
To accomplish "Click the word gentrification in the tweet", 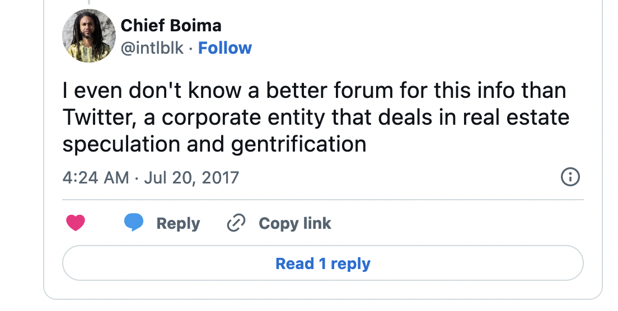I will pos(298,144).
